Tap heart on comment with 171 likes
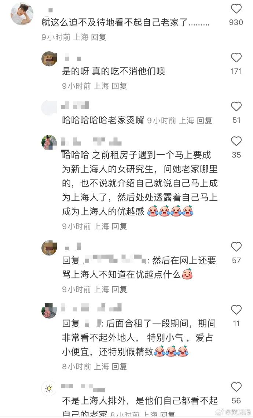This screenshot has width=253, height=418. tap(236, 58)
